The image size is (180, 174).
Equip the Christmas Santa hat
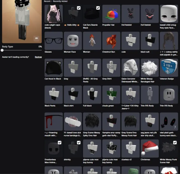150,148
